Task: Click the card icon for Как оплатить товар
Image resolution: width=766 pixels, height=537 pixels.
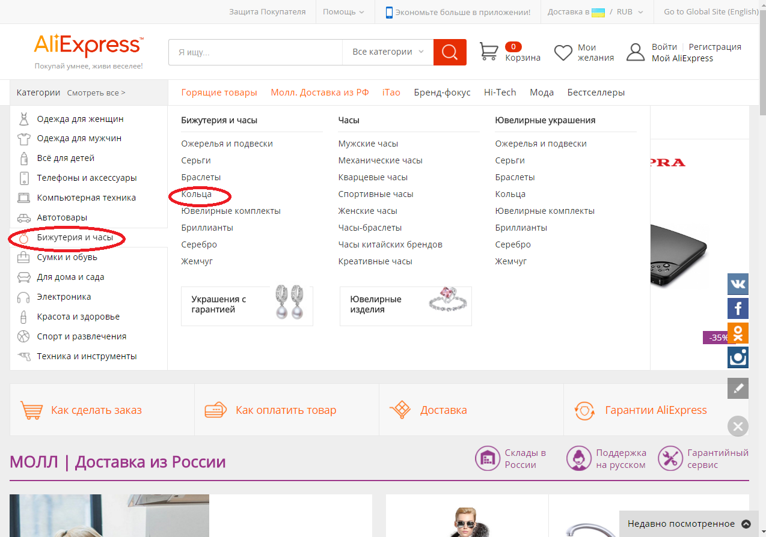Action: [x=216, y=410]
